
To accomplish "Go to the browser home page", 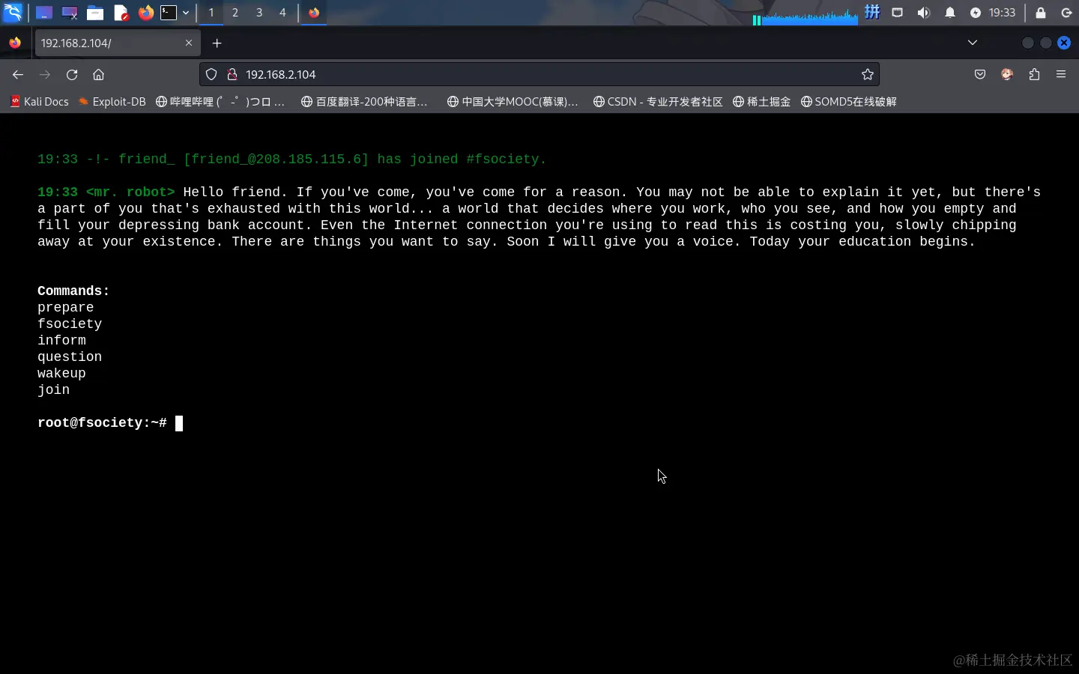I will [x=98, y=74].
